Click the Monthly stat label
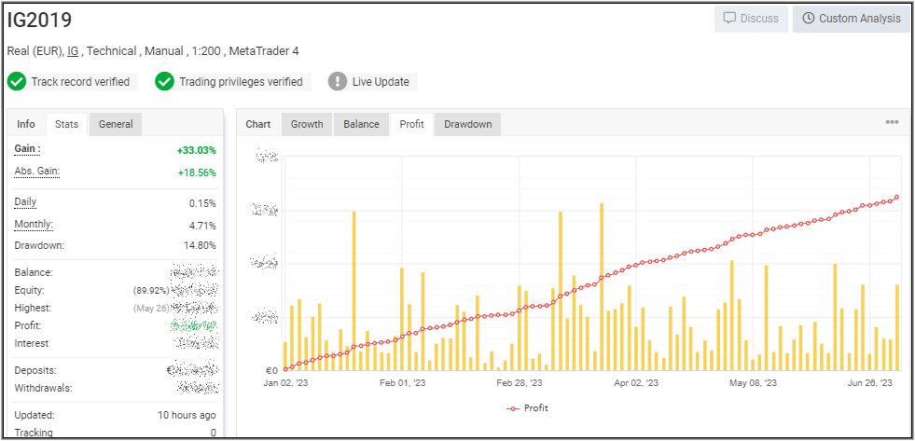Viewport: 915px width, 441px height. click(34, 225)
